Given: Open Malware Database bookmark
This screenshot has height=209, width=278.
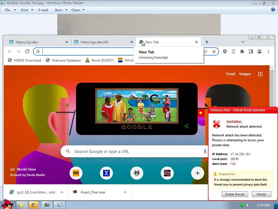Looking at the screenshot, I should pos(63,60).
